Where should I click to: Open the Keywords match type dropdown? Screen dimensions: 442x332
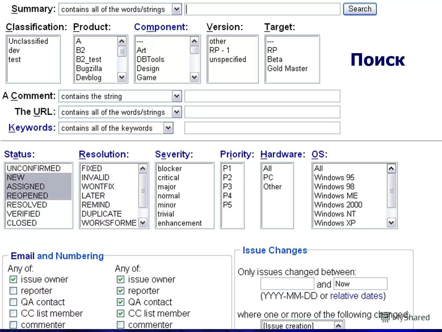pyautogui.click(x=116, y=128)
